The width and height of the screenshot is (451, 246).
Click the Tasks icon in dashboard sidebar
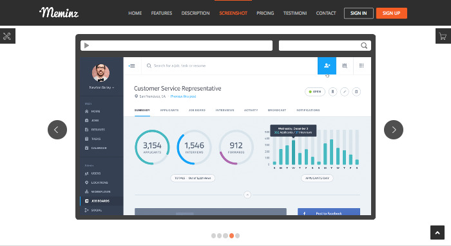point(86,139)
